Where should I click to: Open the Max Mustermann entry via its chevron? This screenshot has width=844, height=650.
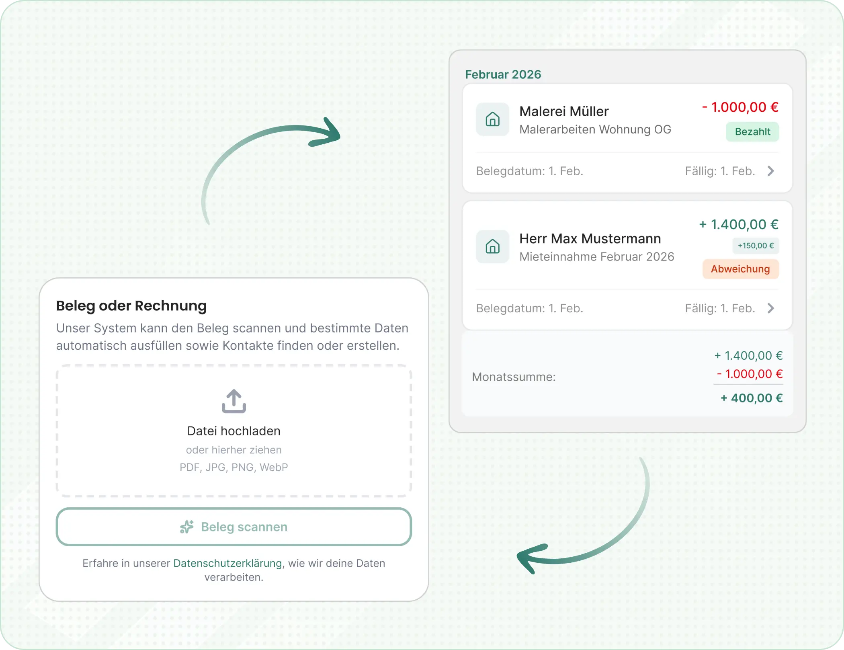pos(770,308)
